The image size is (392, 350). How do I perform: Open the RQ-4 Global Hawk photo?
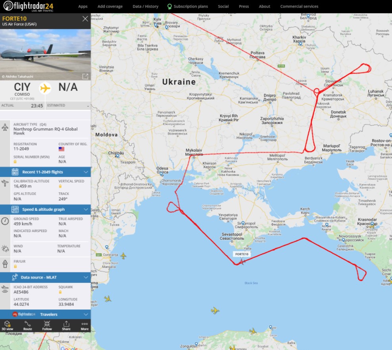coord(45,54)
